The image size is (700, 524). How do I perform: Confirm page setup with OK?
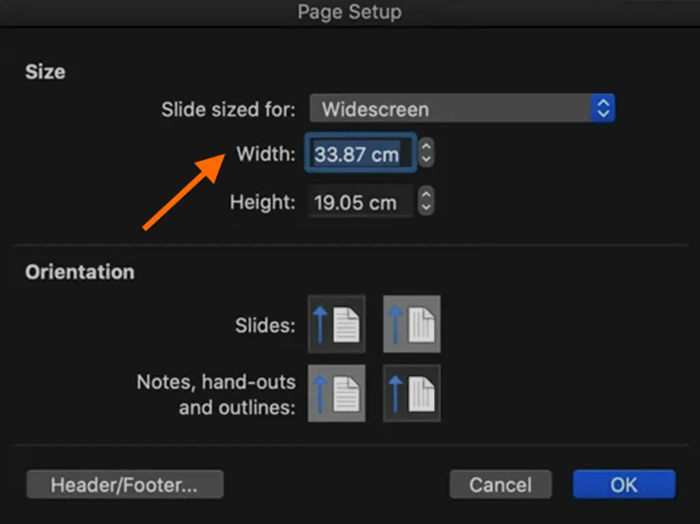tap(624, 484)
